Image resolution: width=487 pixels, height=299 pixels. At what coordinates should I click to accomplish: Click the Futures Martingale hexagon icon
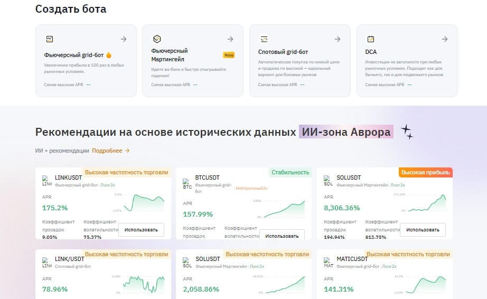156,39
